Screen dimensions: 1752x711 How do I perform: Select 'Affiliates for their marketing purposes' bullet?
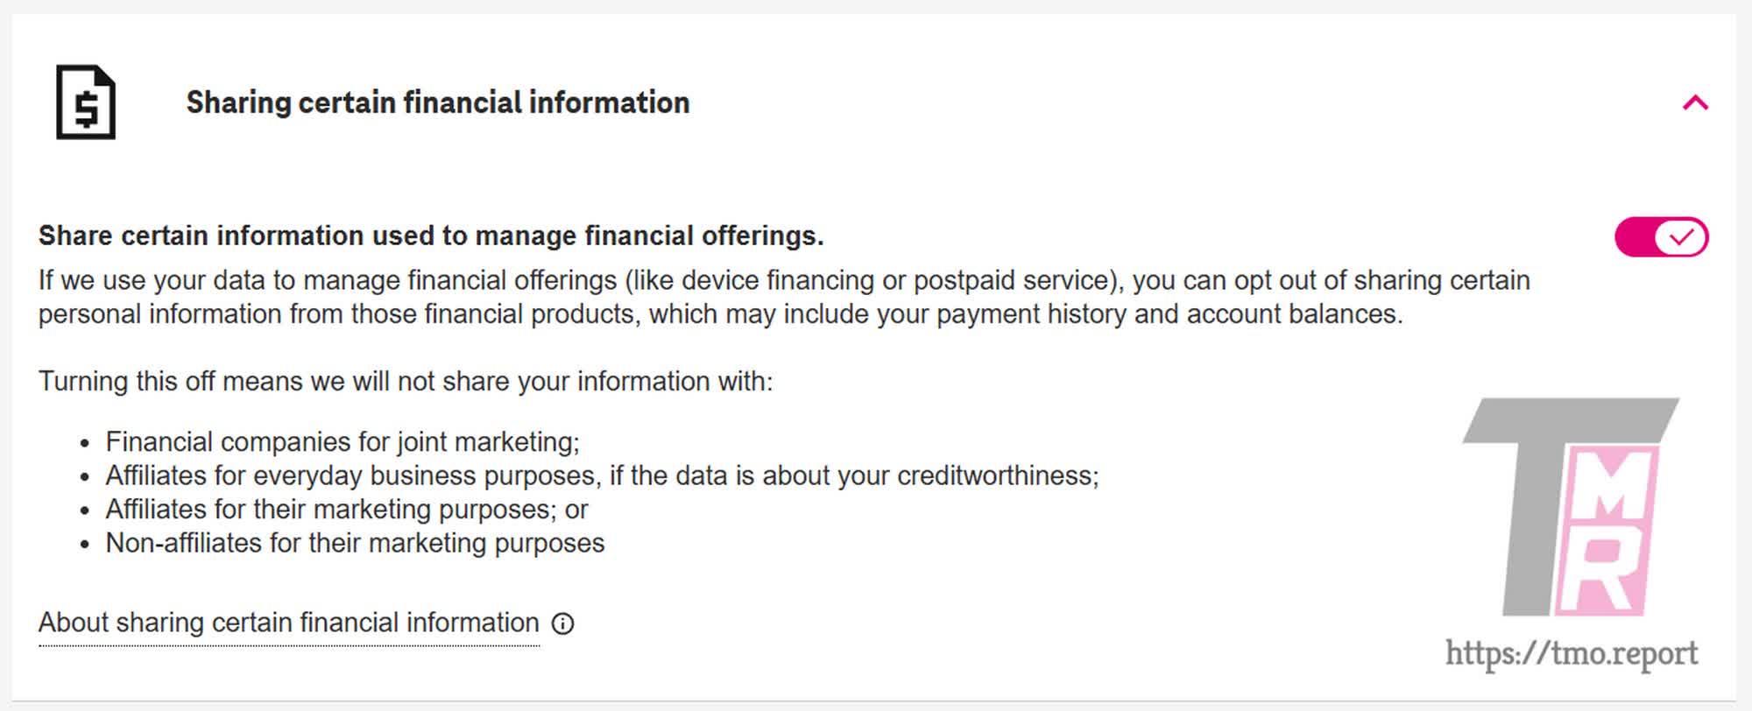(346, 510)
